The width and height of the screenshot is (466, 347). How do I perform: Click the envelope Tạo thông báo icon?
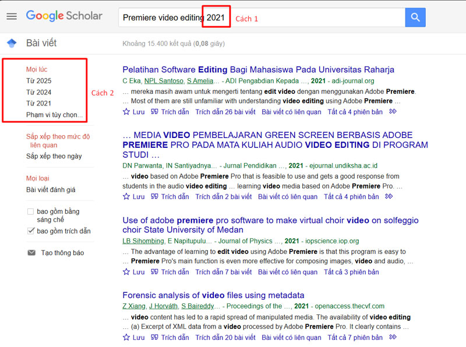[x=31, y=253]
